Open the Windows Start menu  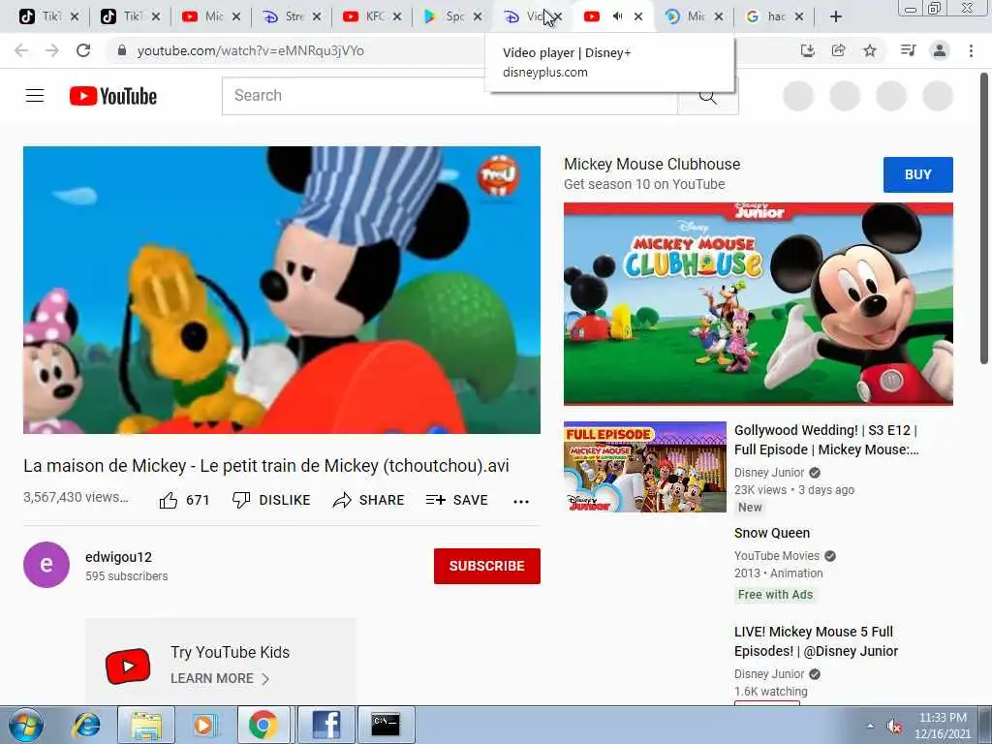(25, 725)
